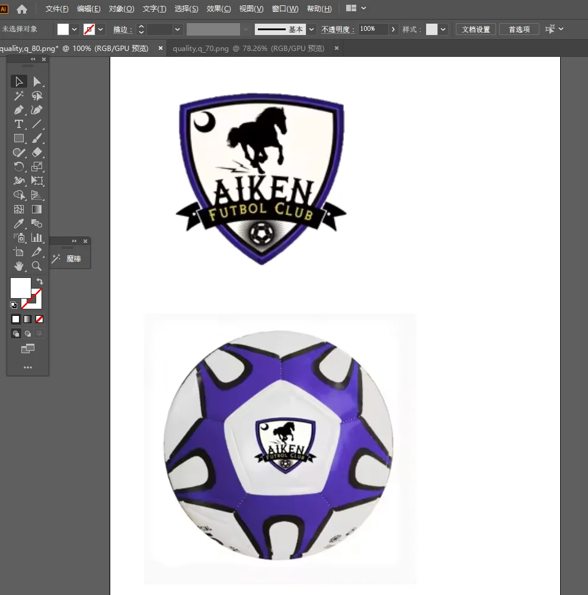Select the Blend tool
This screenshot has height=595, width=588.
37,223
